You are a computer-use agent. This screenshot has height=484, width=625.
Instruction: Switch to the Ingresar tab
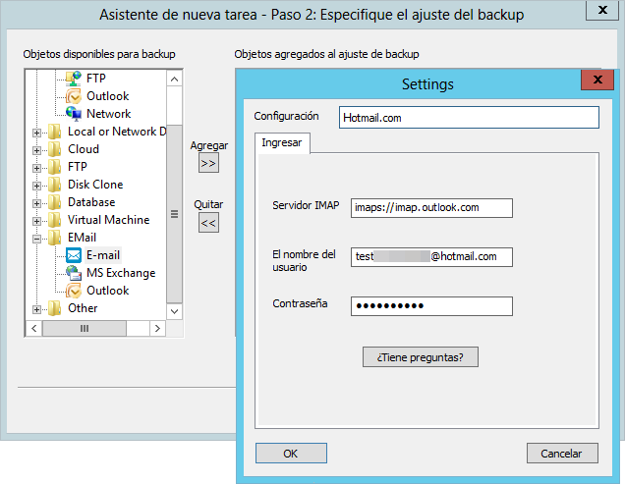point(282,142)
